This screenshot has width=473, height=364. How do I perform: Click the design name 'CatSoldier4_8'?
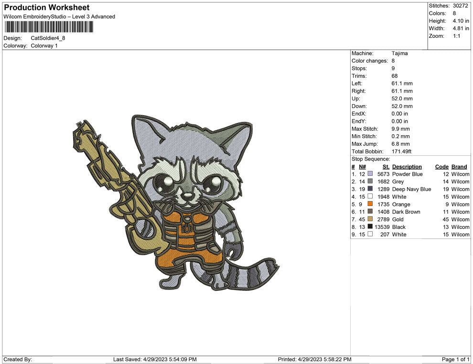(48, 38)
